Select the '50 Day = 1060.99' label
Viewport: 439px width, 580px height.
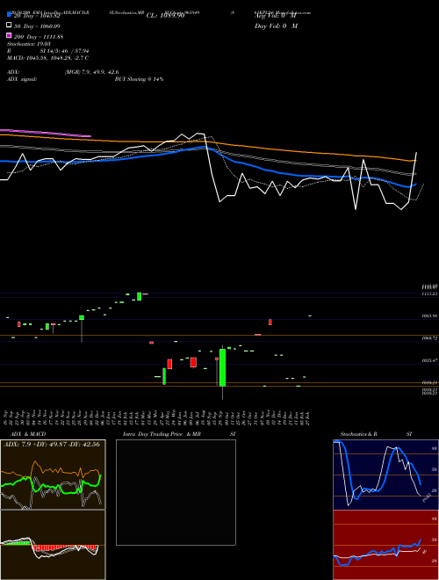click(x=37, y=26)
